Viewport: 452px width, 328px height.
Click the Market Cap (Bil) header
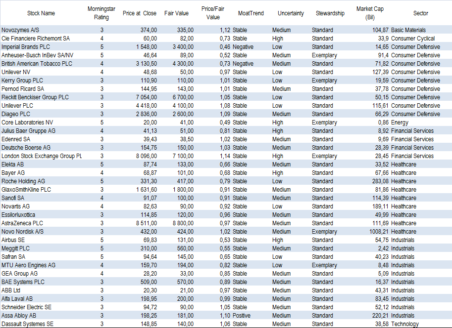point(369,13)
